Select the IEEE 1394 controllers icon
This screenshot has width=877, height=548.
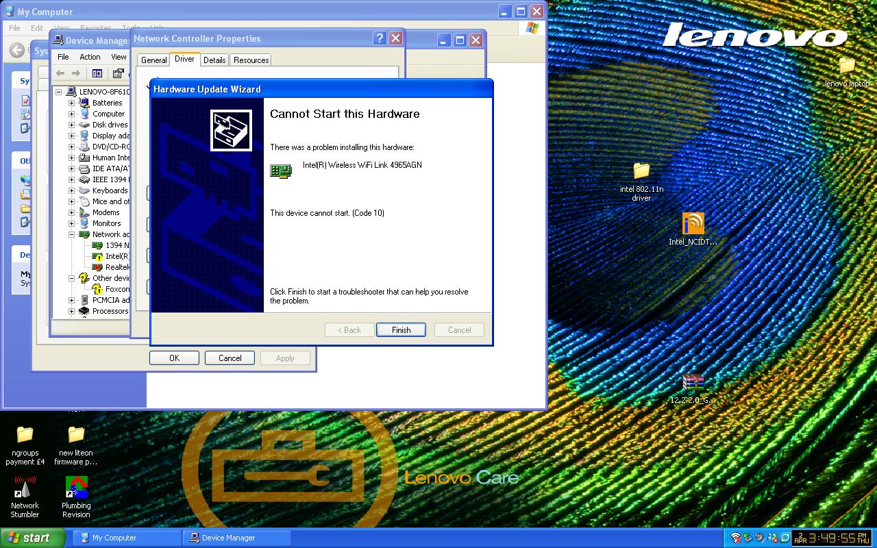coord(84,179)
